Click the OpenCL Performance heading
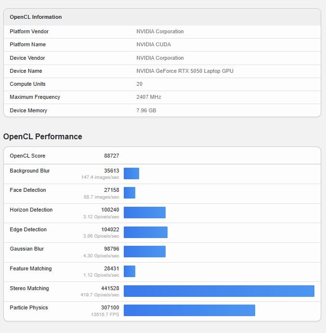 tap(43, 136)
